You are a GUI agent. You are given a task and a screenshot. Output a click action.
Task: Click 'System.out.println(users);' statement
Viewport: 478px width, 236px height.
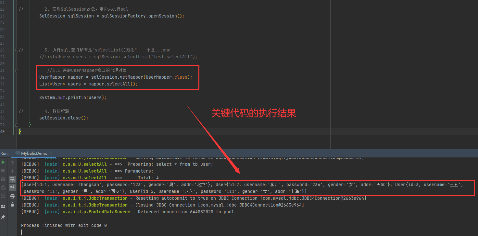[73, 97]
